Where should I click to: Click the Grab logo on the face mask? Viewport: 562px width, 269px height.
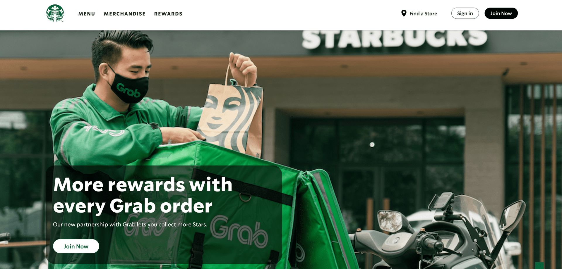pyautogui.click(x=128, y=90)
